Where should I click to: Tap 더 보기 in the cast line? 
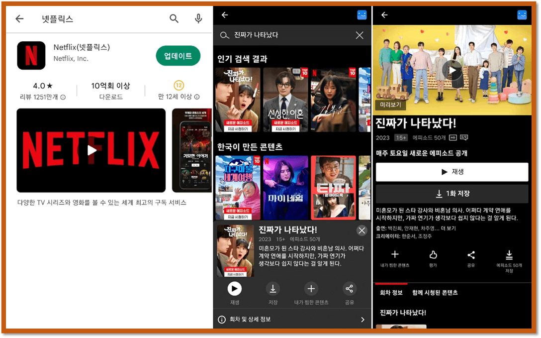(x=448, y=228)
